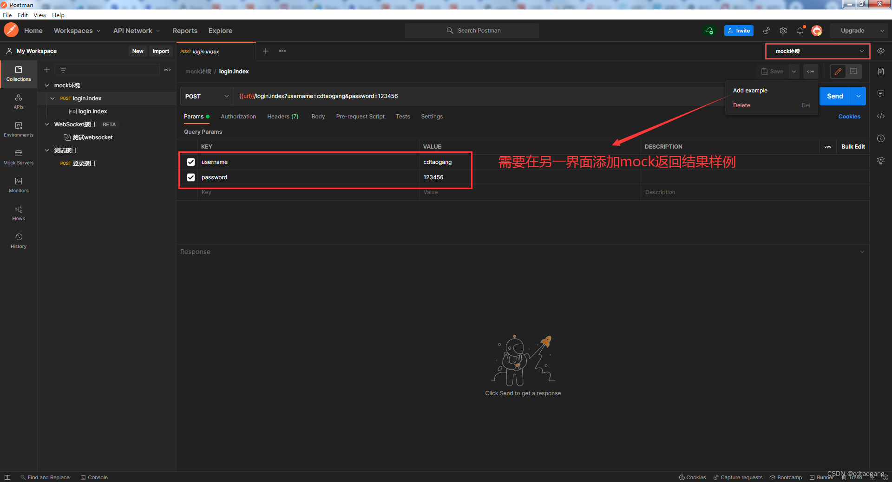Open the History sidebar panel
The height and width of the screenshot is (482, 892).
[x=19, y=241]
